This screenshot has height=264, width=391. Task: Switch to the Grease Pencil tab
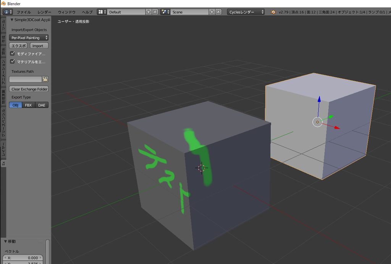[x=3, y=123]
